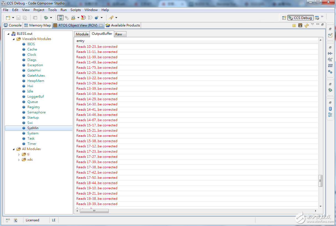Open the File menu
336x226 pixels.
[x=6, y=10]
